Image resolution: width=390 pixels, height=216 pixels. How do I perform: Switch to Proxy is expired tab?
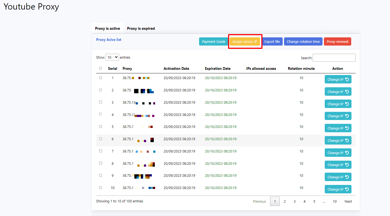tap(141, 28)
